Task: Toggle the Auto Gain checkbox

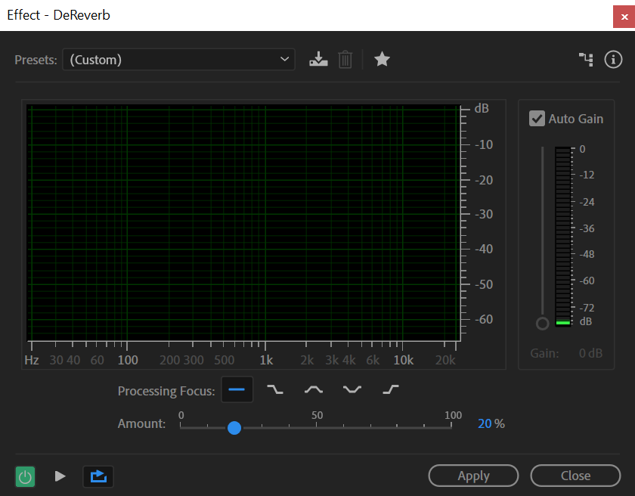Action: tap(537, 119)
